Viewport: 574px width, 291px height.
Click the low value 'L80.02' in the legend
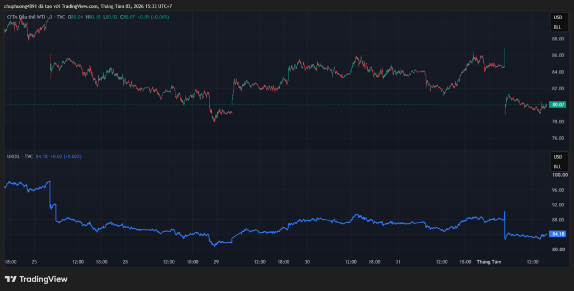(110, 17)
